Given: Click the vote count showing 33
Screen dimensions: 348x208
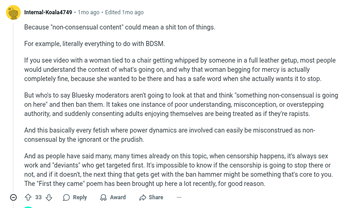Looking at the screenshot, I should click(x=38, y=197).
